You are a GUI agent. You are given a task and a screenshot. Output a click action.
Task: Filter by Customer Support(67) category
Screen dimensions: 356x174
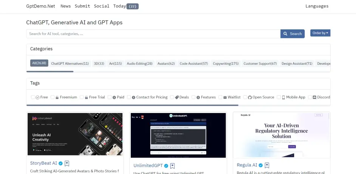(x=260, y=64)
